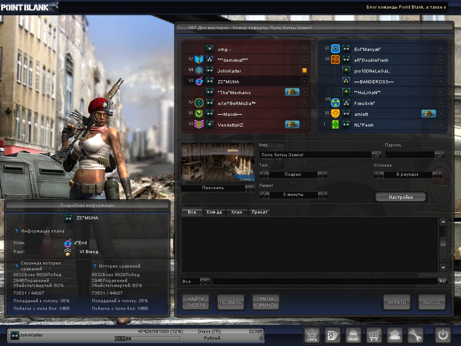The image size is (461, 346).
Task: Click the chat message input field
Action: pos(324,281)
